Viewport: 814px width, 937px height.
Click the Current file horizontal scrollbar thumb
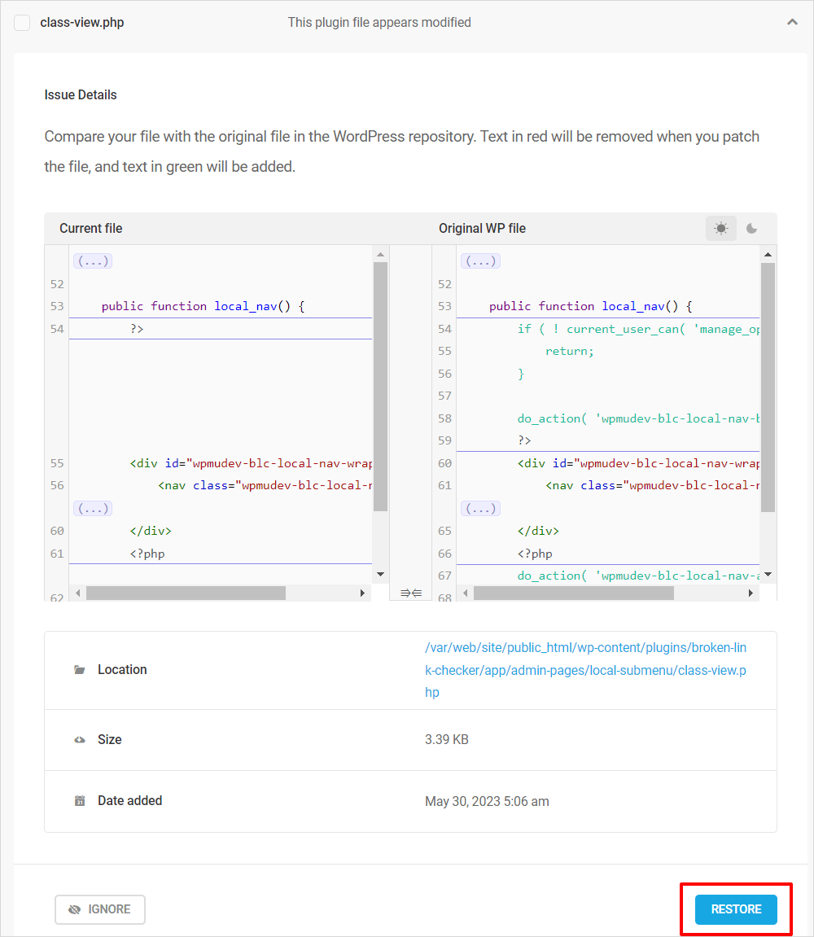186,593
